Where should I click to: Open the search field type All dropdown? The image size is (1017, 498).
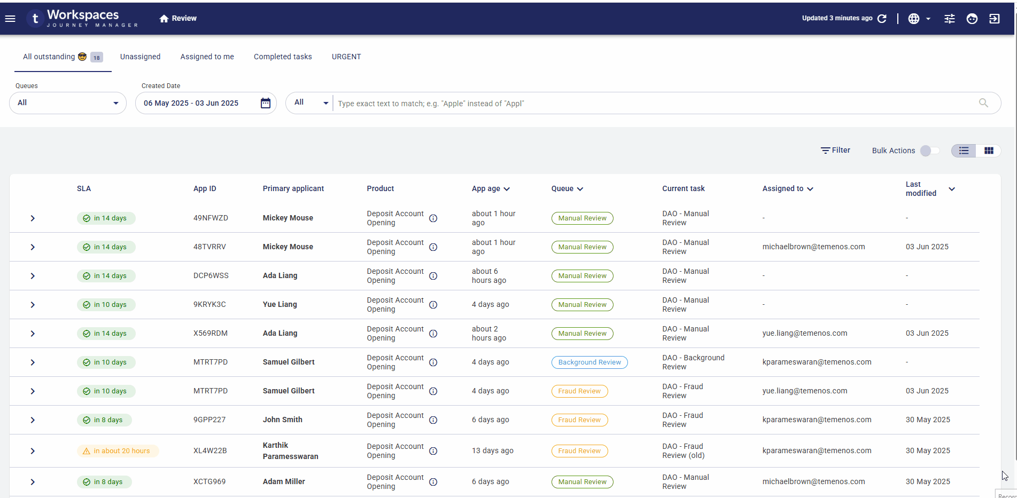click(x=311, y=102)
